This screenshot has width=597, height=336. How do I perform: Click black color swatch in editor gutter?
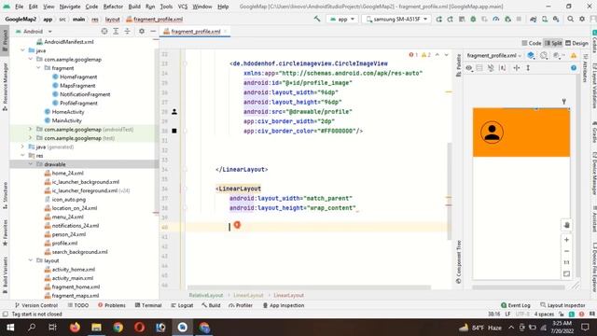click(174, 131)
